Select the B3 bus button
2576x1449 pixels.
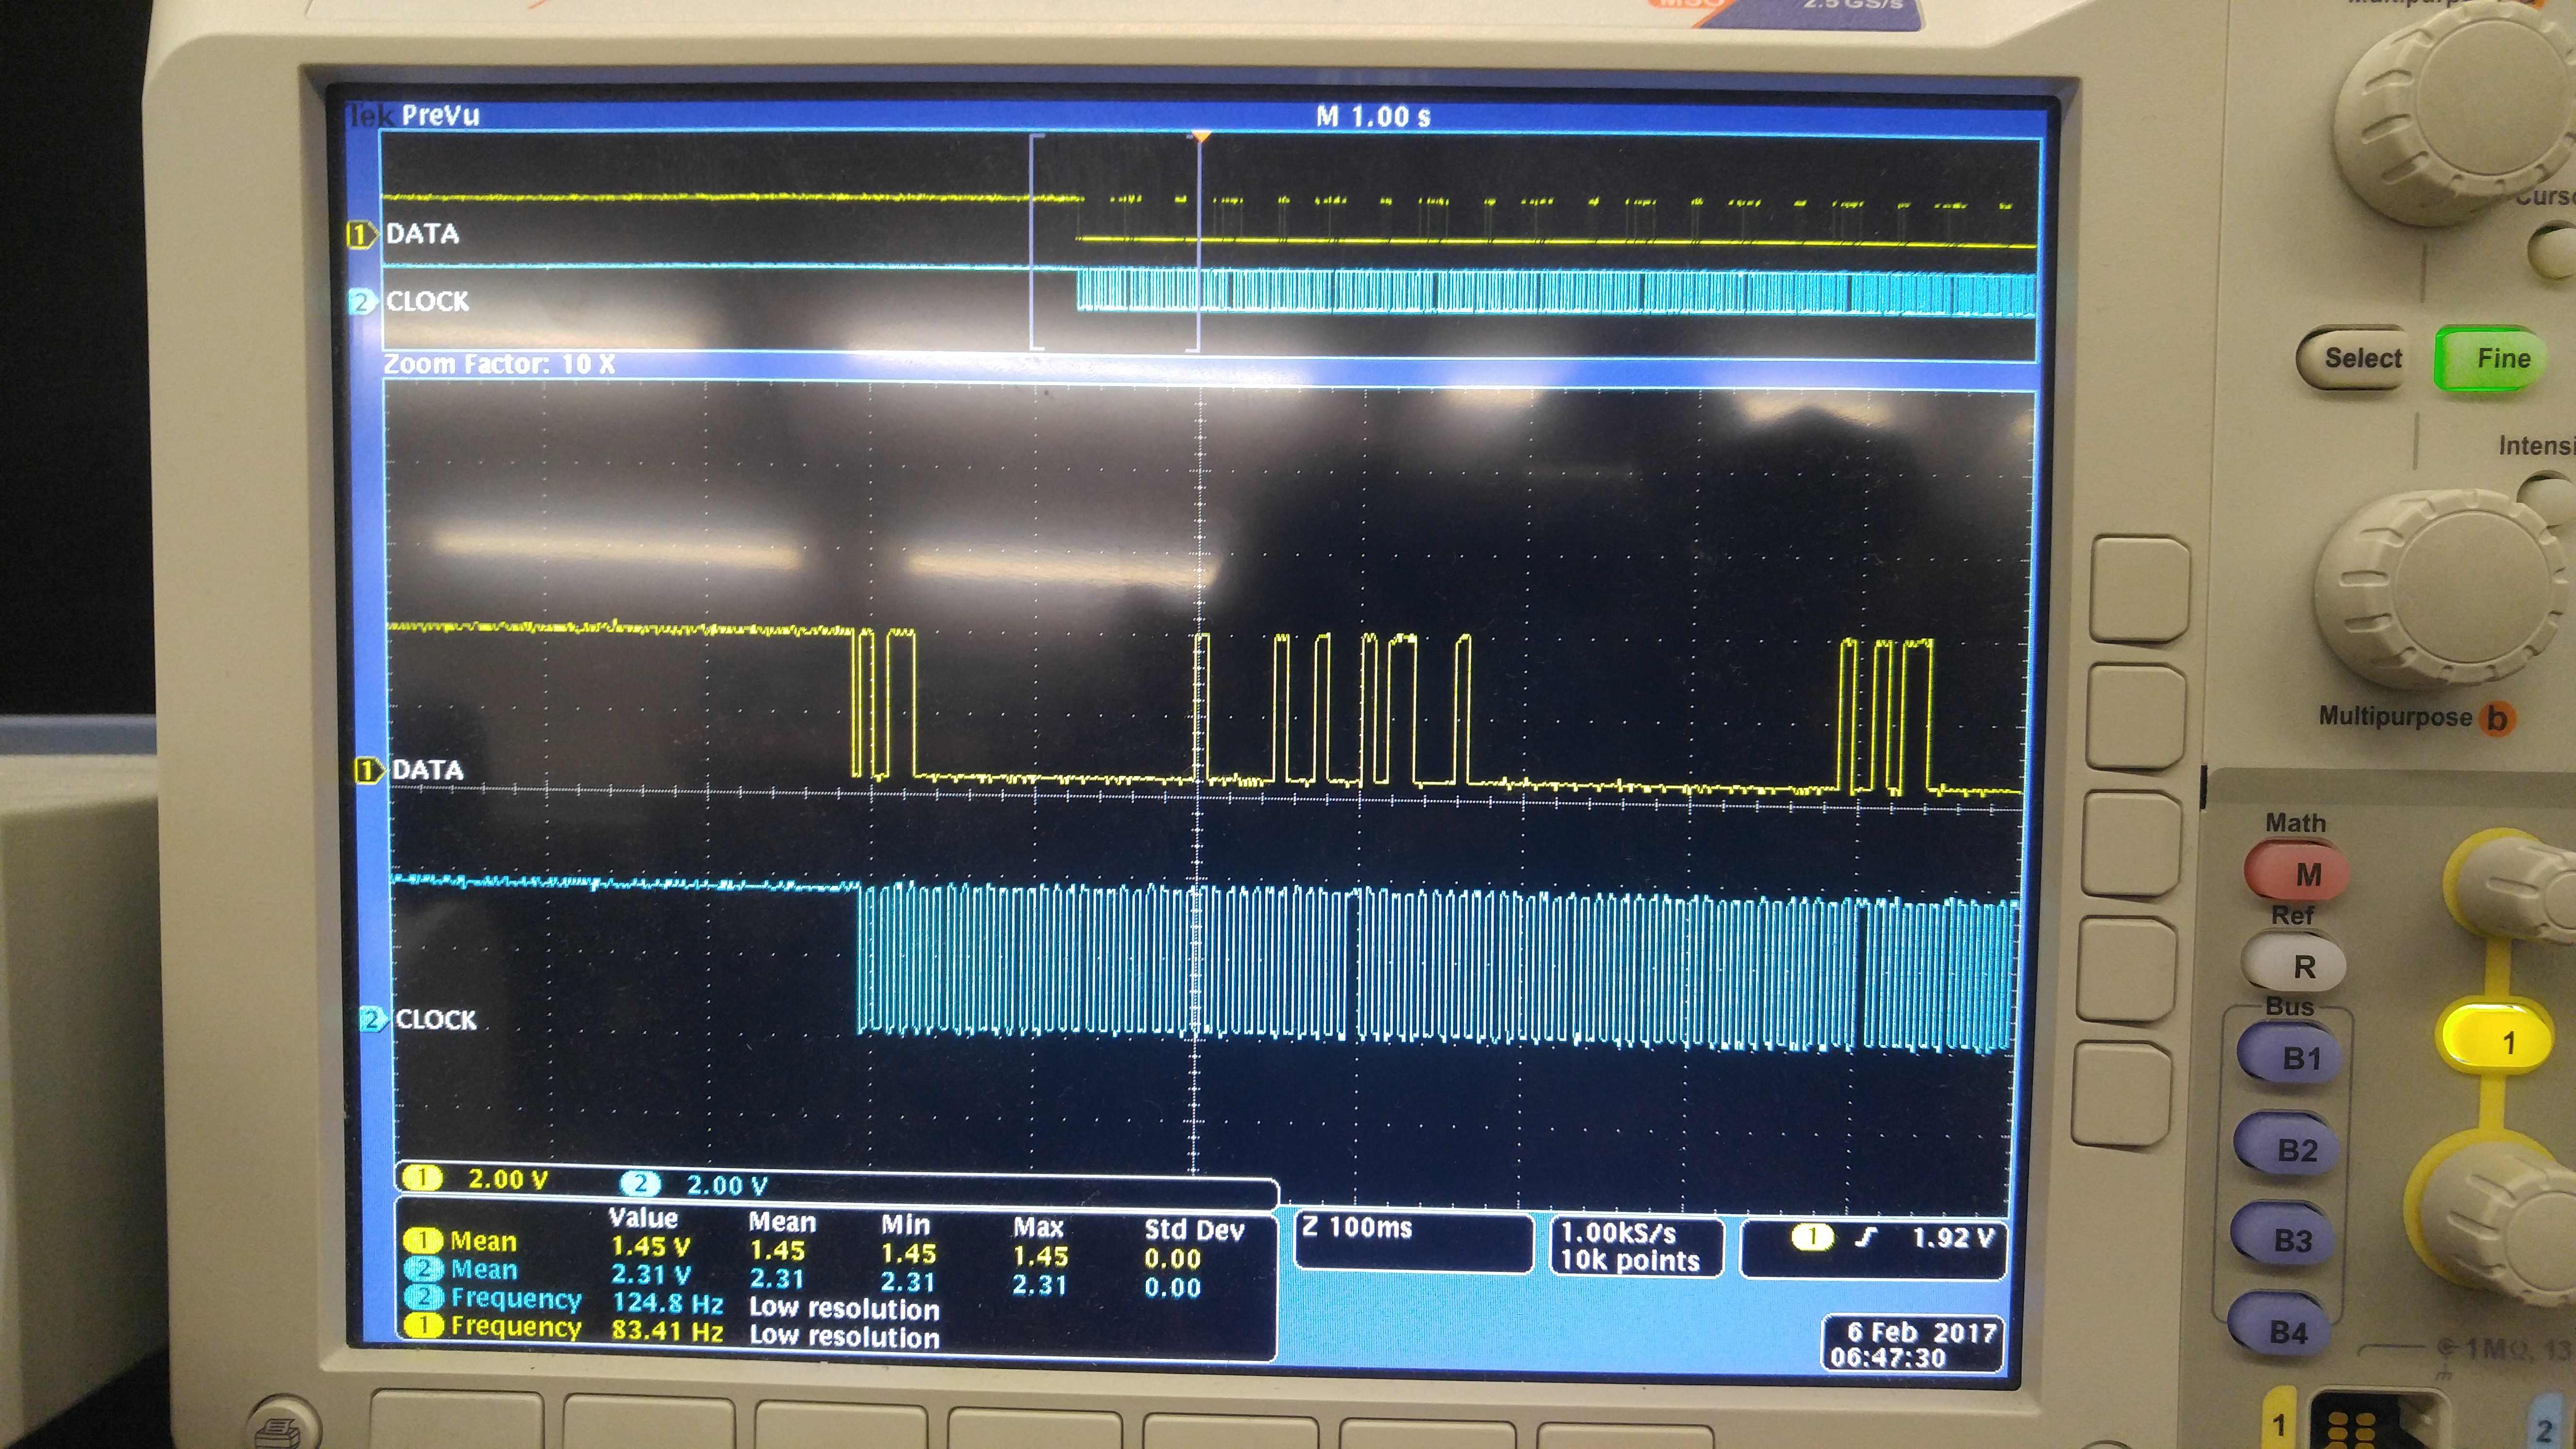pyautogui.click(x=2283, y=1238)
